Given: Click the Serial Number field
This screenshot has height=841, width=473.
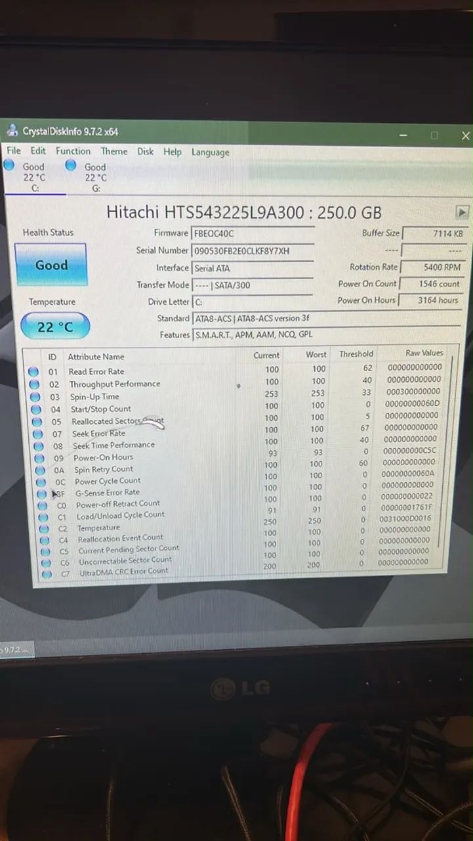Looking at the screenshot, I should pyautogui.click(x=253, y=250).
